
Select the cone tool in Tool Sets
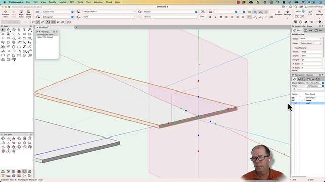point(3,147)
